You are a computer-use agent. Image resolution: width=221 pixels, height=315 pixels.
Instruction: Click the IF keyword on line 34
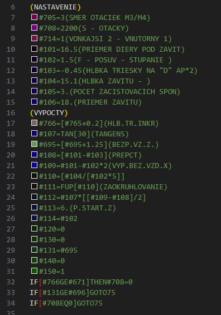coord(34,303)
